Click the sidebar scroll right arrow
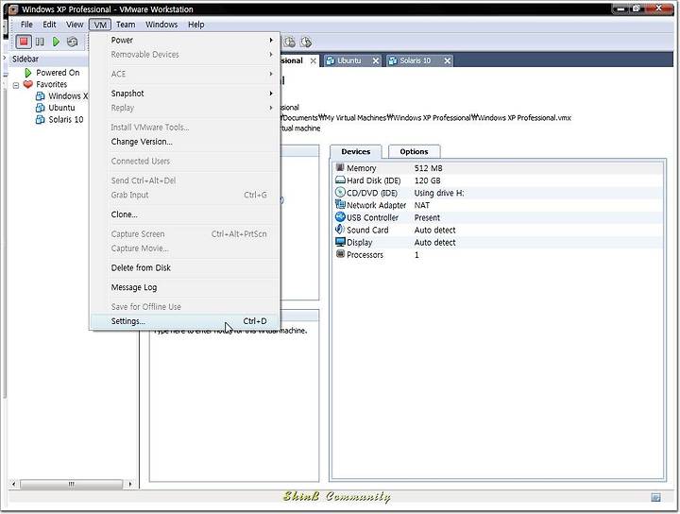 coord(129,483)
